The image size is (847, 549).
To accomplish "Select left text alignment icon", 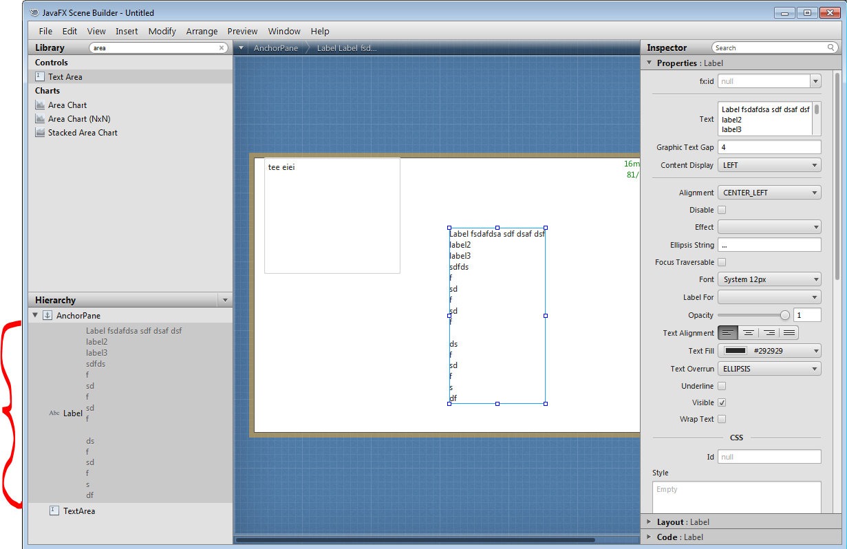I will tap(728, 333).
